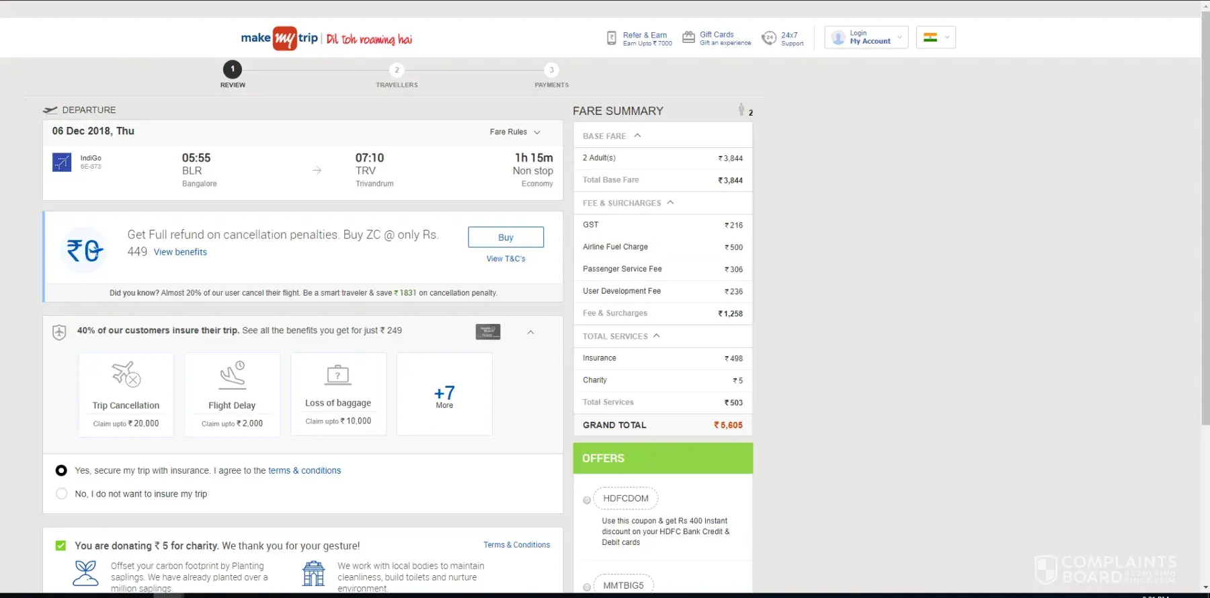Open the Login My Account dropdown
This screenshot has height=598, width=1210.
pos(866,38)
